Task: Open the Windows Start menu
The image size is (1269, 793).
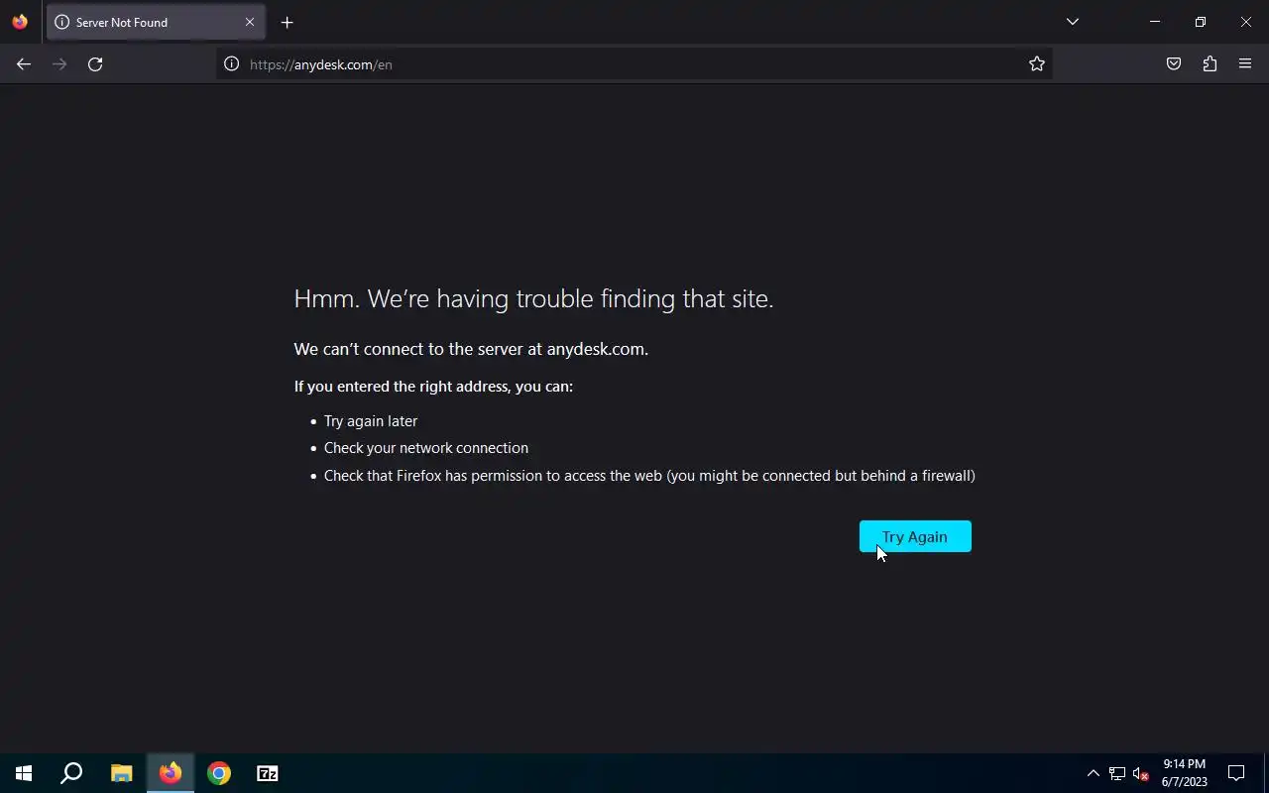Action: 24,773
